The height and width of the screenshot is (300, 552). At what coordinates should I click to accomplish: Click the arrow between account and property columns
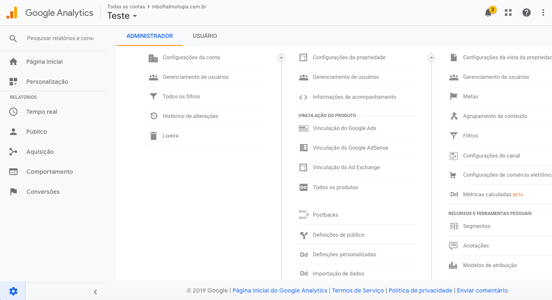[281, 57]
